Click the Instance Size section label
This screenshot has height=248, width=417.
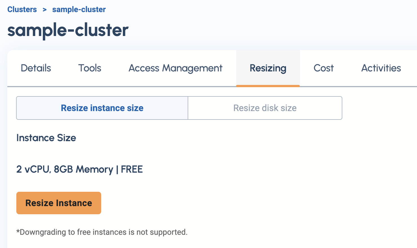(46, 138)
